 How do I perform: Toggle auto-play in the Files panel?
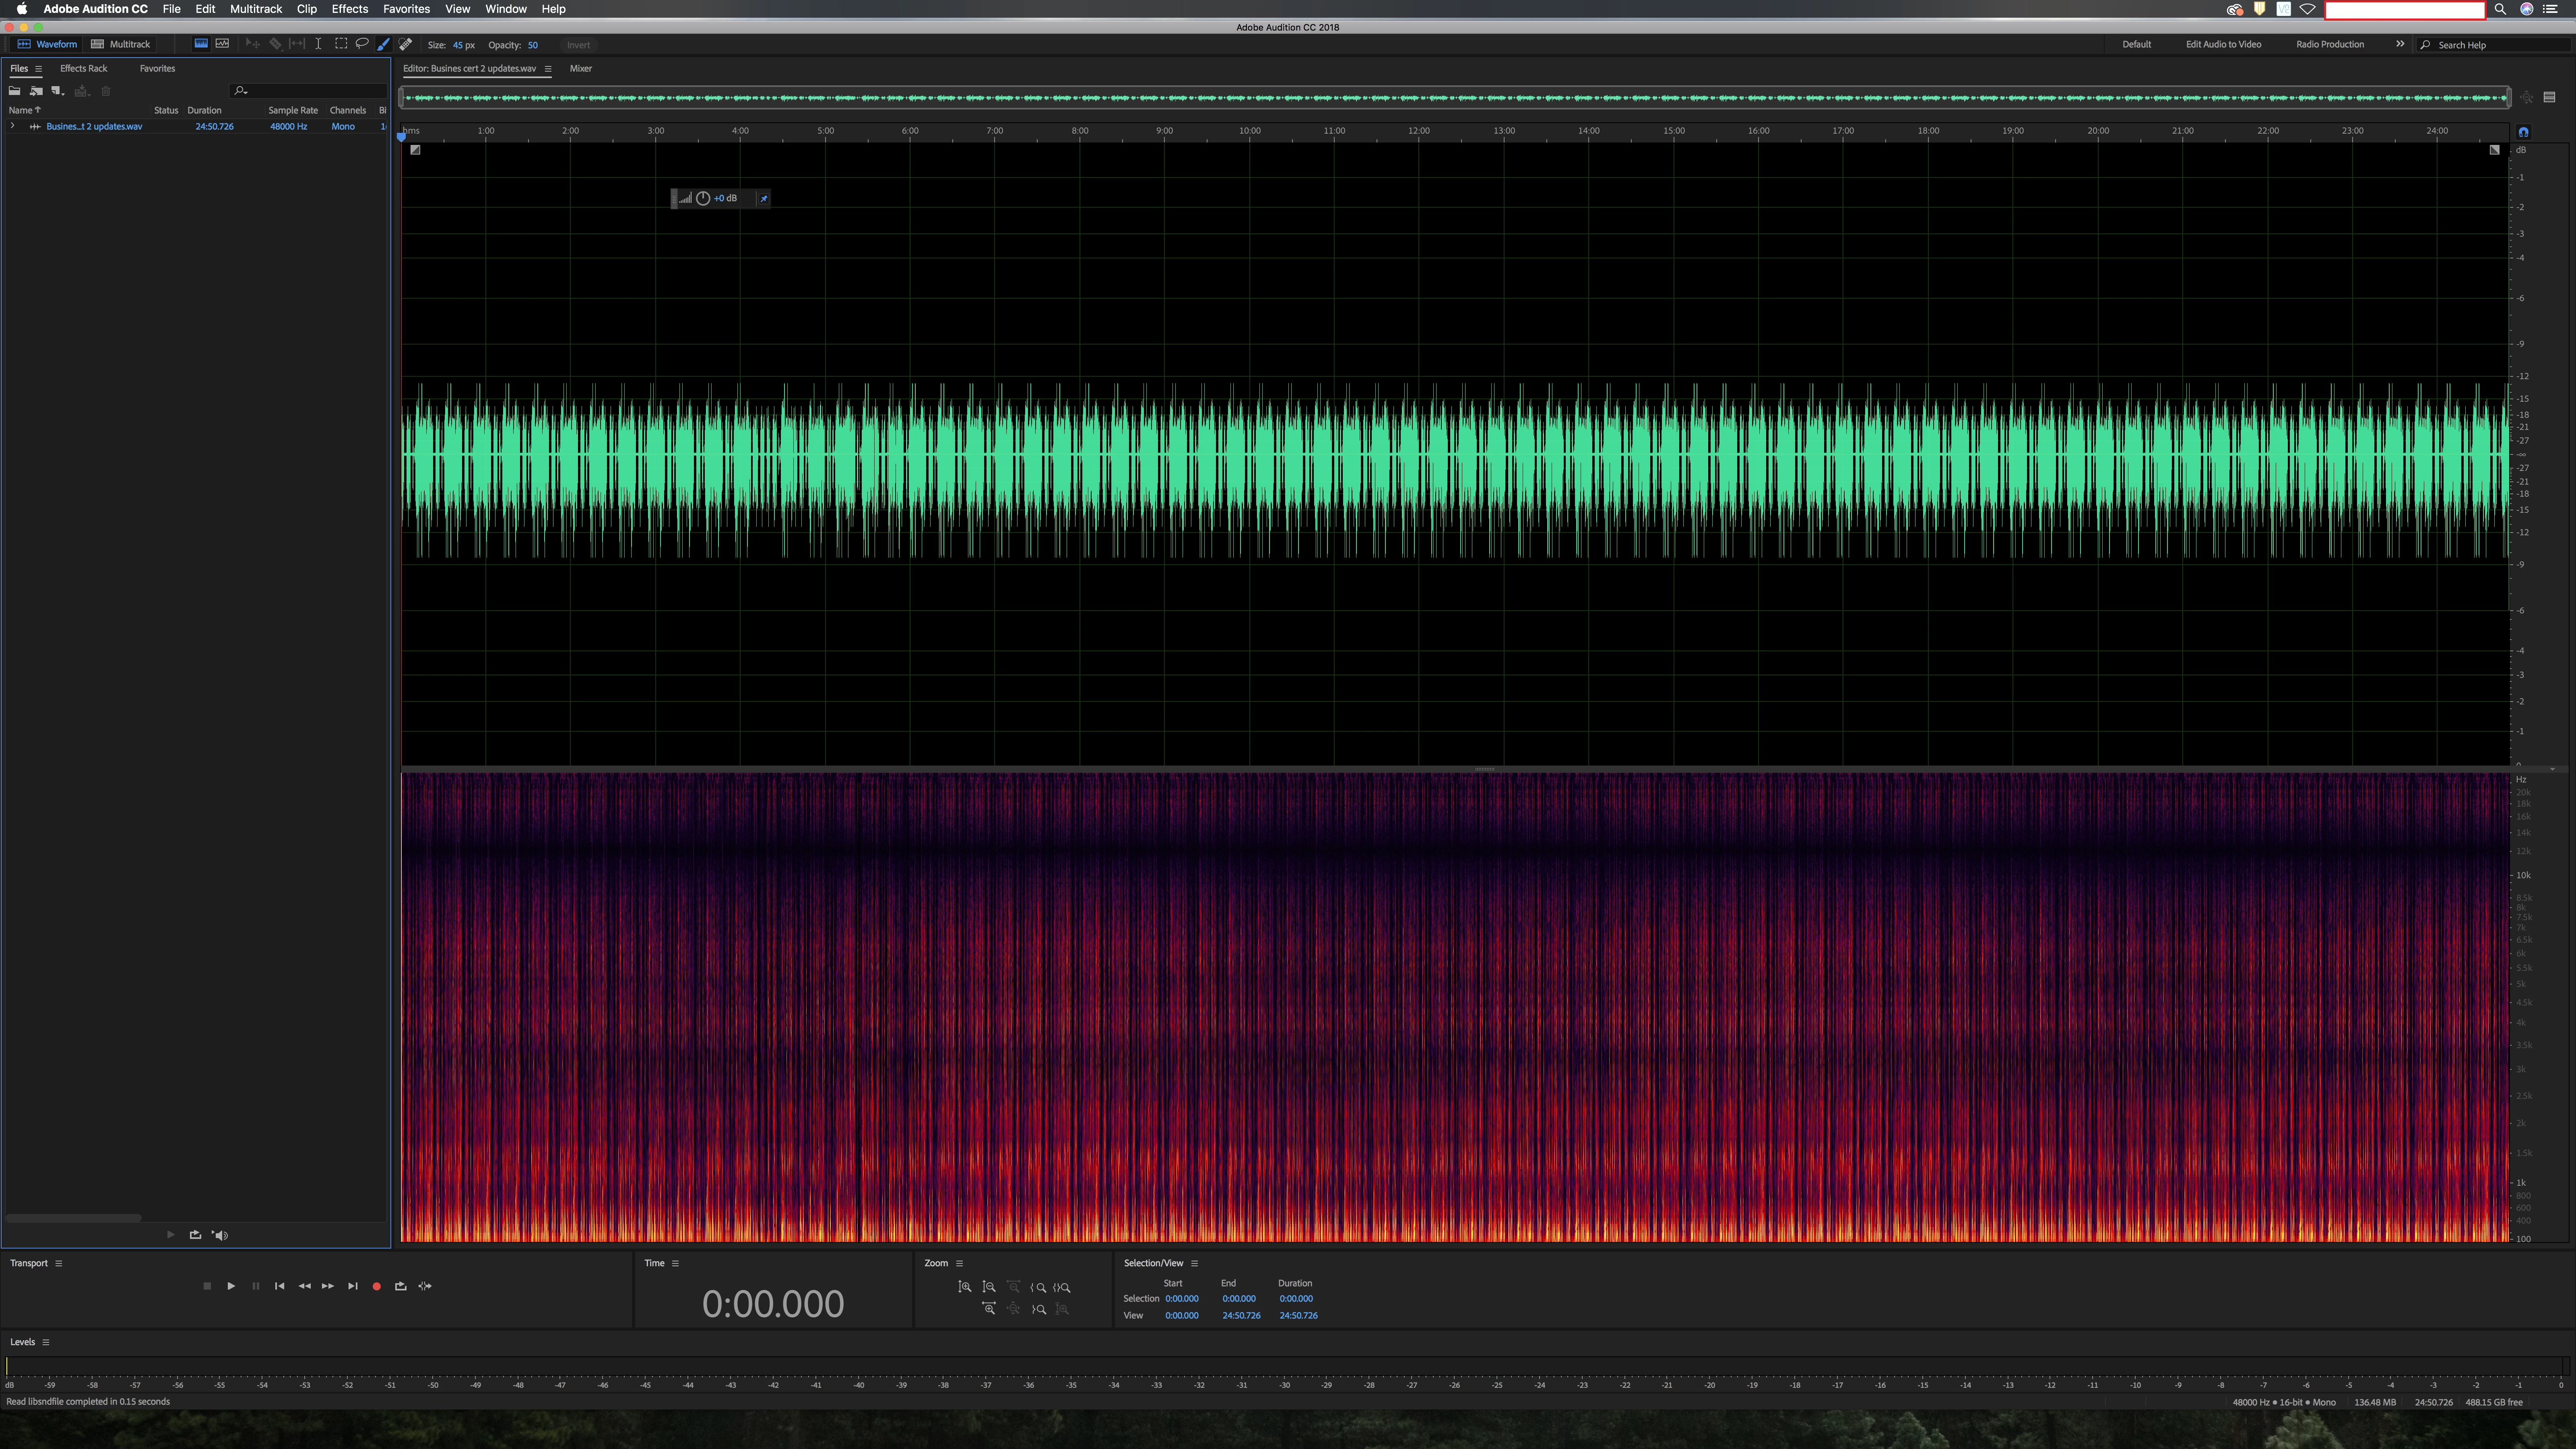coord(220,1235)
